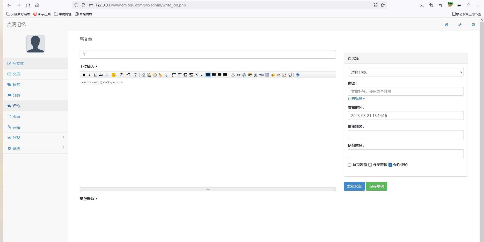The width and height of the screenshot is (484, 242).
Task: Open the font color picker
Action: 107,75
